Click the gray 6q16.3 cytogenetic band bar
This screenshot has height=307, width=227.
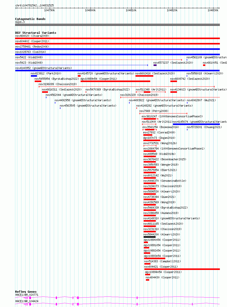click(117, 25)
